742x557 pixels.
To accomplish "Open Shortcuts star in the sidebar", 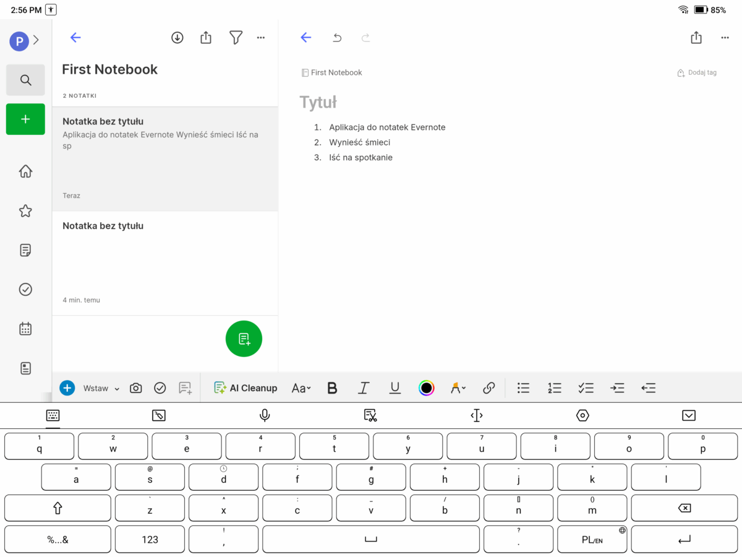I will tap(25, 211).
